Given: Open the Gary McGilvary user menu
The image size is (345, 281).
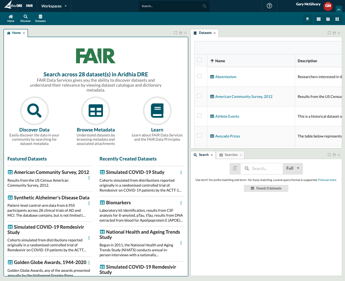Looking at the screenshot, I should pos(308,4).
